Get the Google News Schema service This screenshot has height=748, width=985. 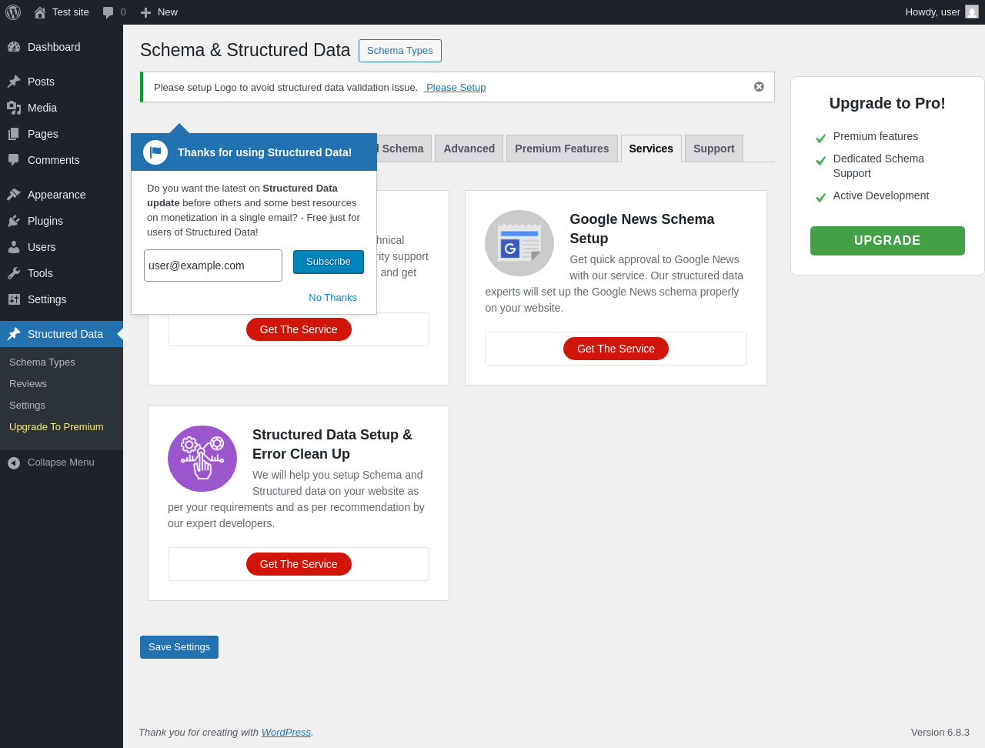pyautogui.click(x=616, y=349)
